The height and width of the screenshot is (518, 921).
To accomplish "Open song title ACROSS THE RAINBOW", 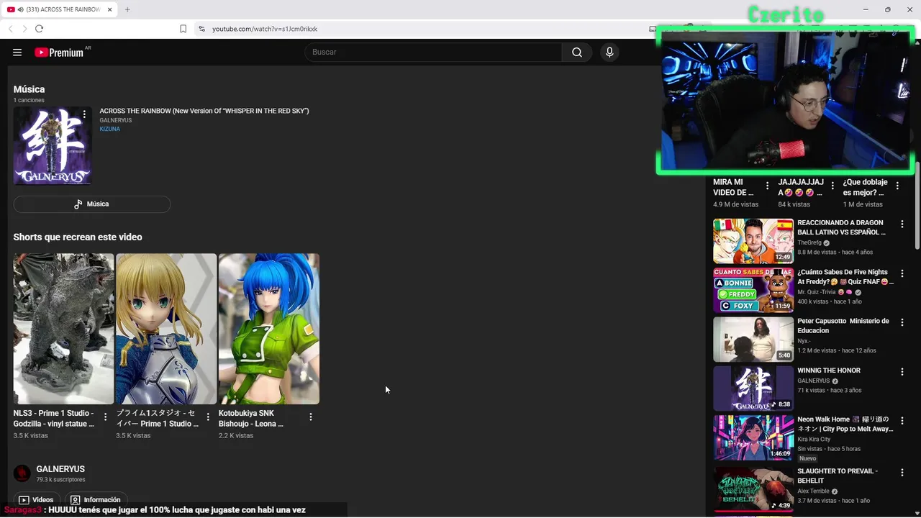I will [x=204, y=111].
